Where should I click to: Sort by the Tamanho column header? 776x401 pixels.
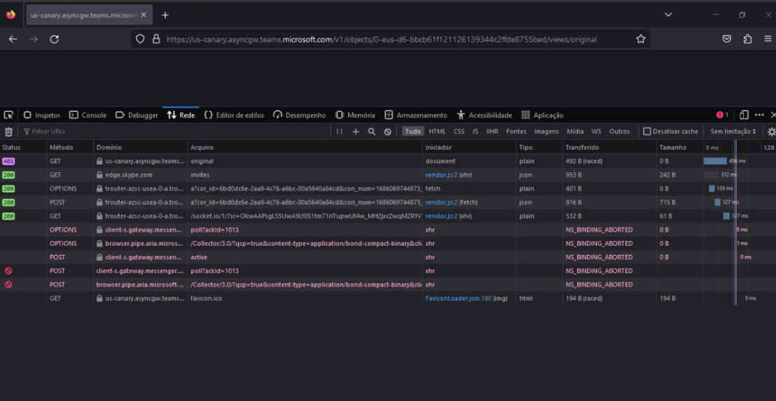tap(679, 148)
